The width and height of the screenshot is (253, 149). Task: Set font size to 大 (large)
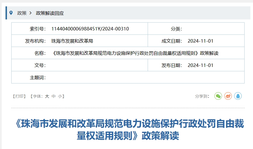47,96
